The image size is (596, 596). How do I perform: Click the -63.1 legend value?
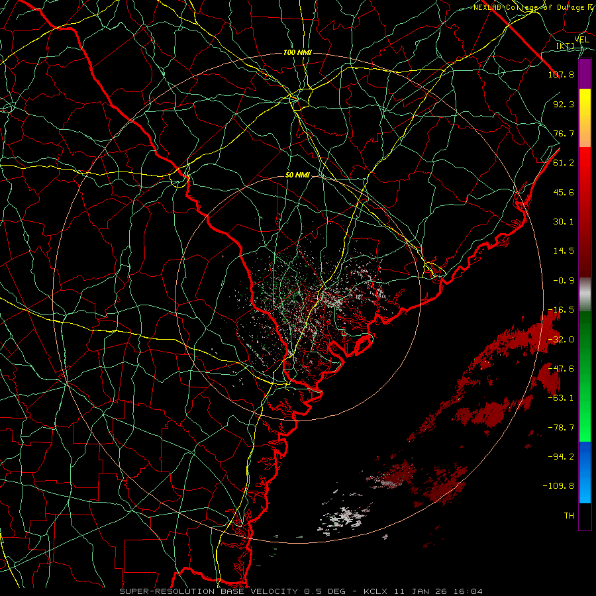coord(561,398)
